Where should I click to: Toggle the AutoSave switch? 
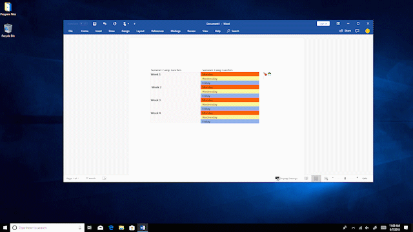coord(84,24)
